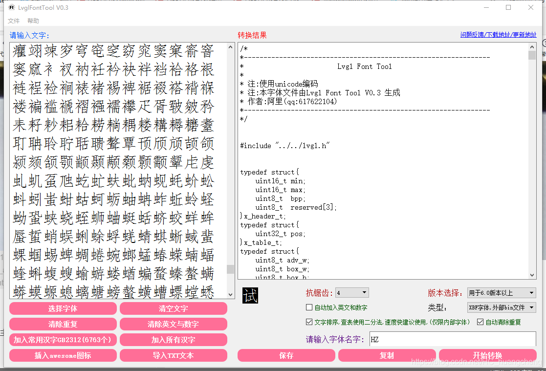Open the 文件 menu
Image resolution: width=546 pixels, height=371 pixels.
(14, 21)
